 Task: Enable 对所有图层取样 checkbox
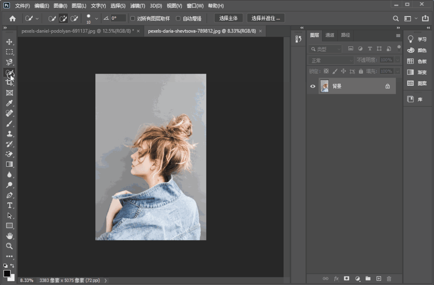coord(133,19)
